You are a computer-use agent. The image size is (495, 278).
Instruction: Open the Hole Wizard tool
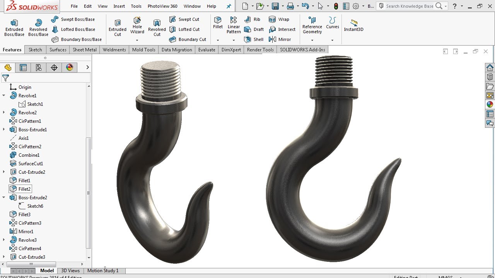click(137, 25)
